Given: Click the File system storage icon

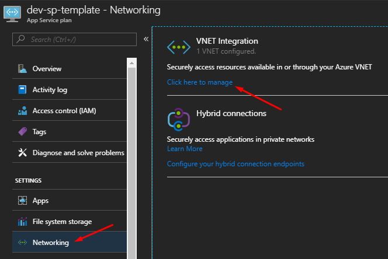Looking at the screenshot, I should click(x=23, y=222).
